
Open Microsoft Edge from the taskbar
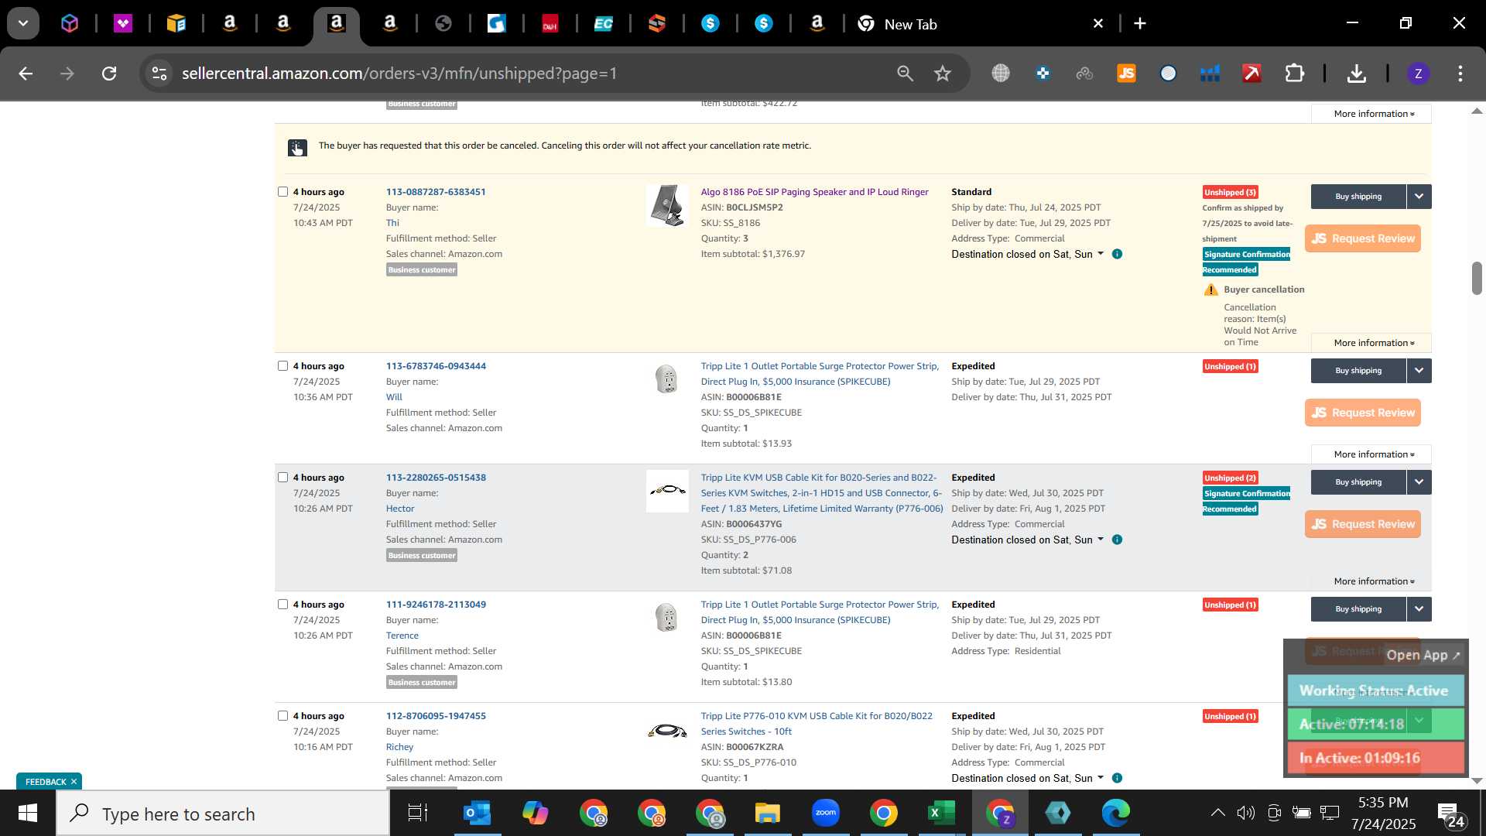1116,813
